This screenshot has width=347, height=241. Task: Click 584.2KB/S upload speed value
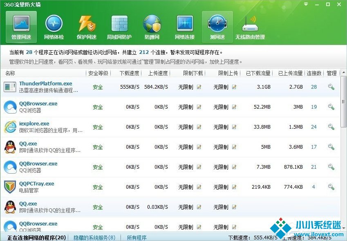(x=156, y=87)
